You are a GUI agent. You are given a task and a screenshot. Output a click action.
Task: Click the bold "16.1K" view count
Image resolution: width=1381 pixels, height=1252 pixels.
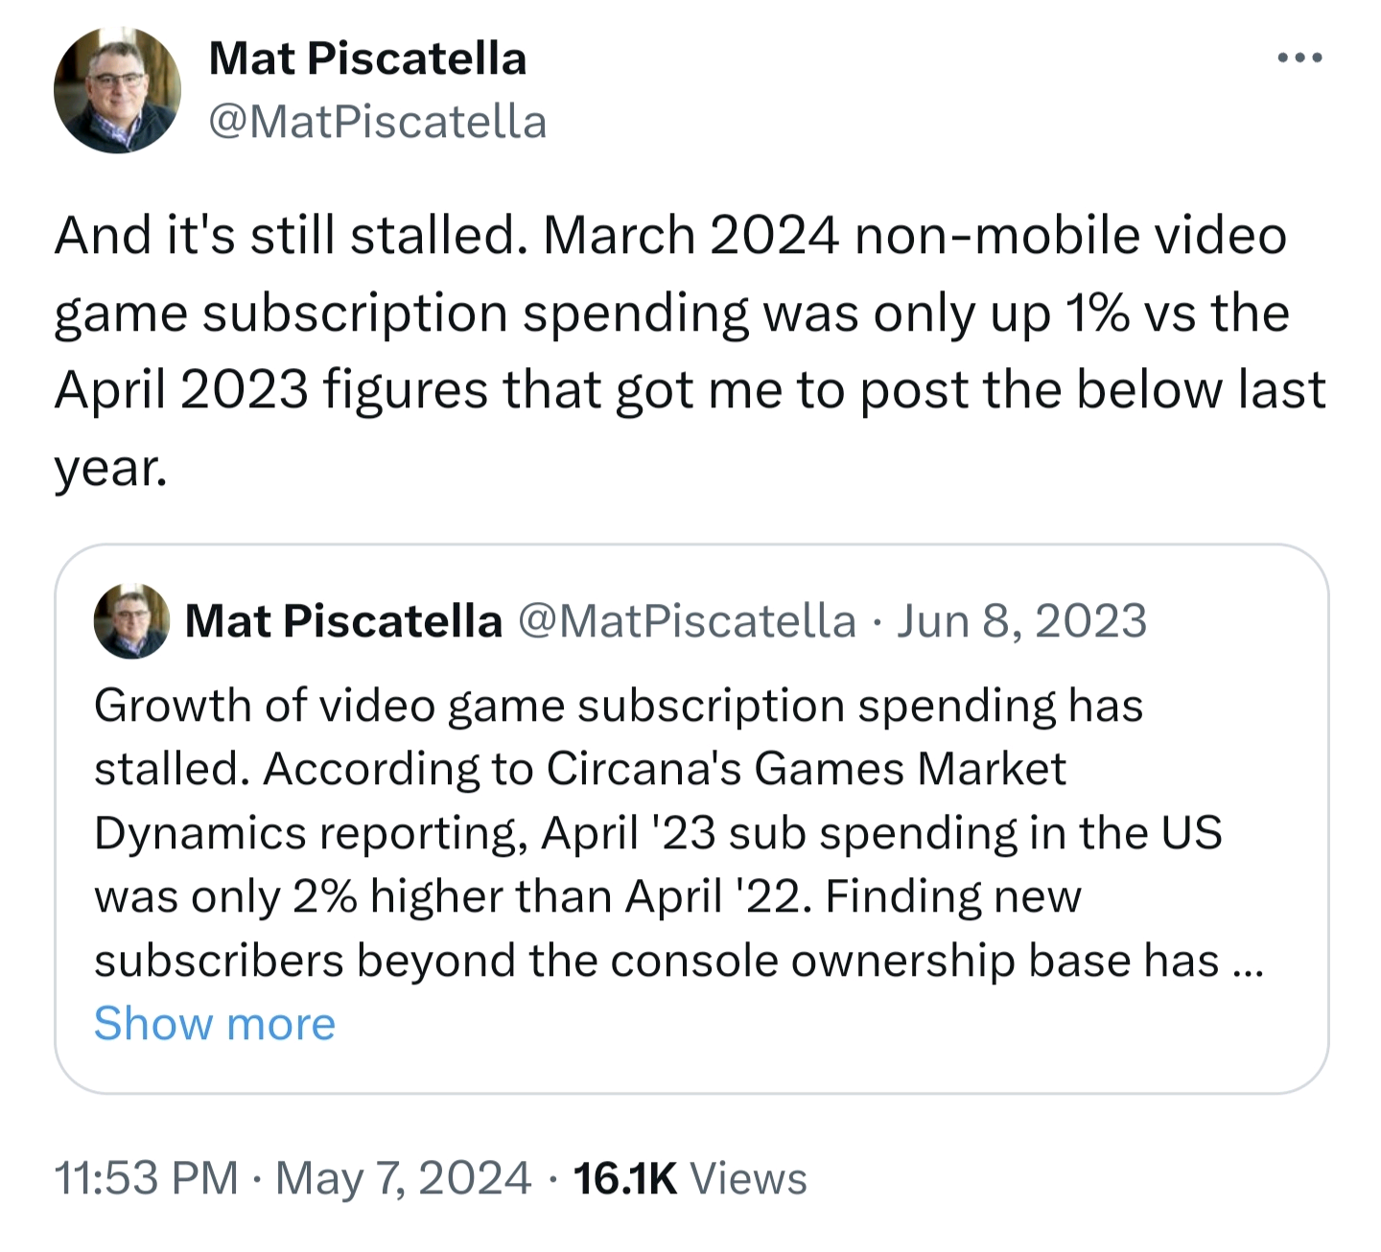tap(624, 1178)
